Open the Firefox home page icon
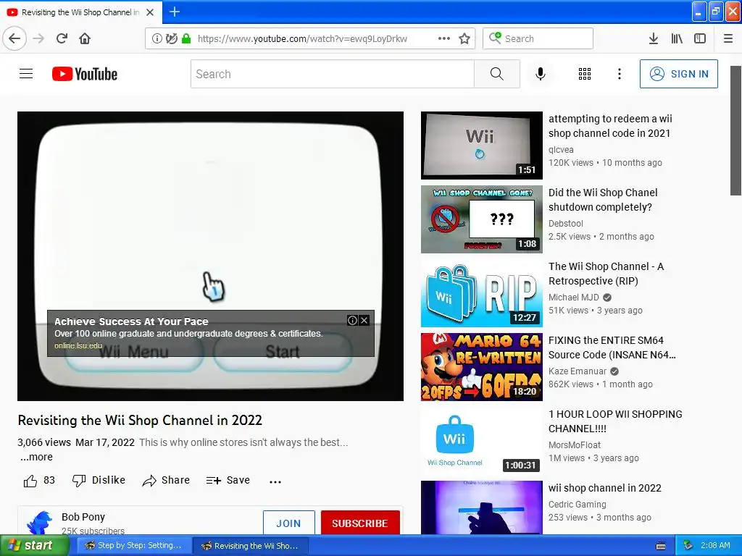The height and width of the screenshot is (556, 742). (x=85, y=38)
